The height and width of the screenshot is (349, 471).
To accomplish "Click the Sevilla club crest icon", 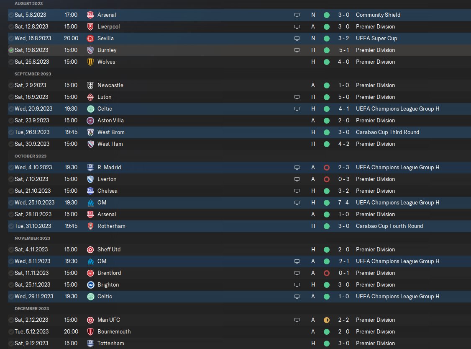I will (x=90, y=38).
